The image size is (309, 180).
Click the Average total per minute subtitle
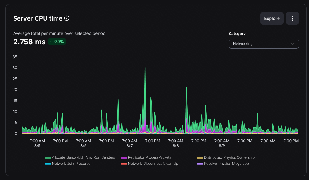[x=59, y=33]
